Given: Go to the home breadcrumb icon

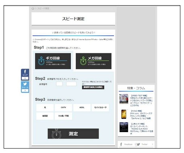Looking at the screenshot, I should (33, 8).
